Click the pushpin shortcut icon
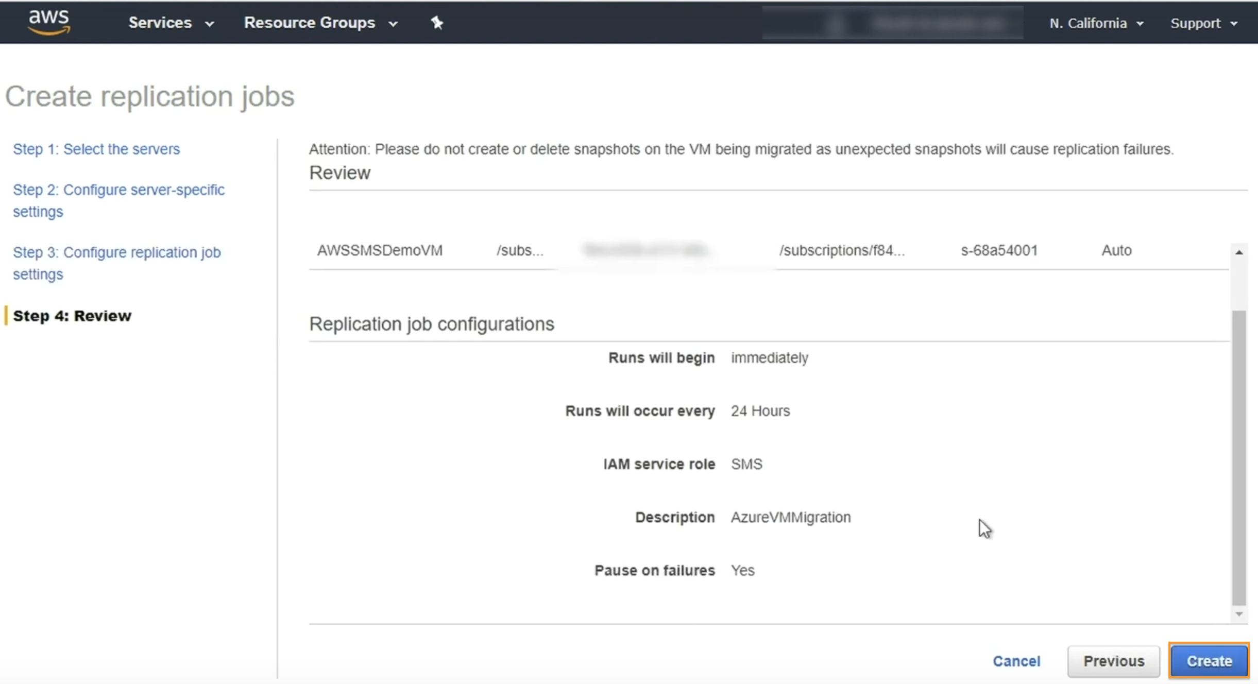This screenshot has height=684, width=1258. [437, 23]
